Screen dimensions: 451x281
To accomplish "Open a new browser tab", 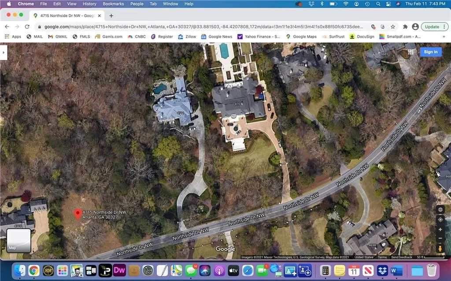I will click(111, 16).
